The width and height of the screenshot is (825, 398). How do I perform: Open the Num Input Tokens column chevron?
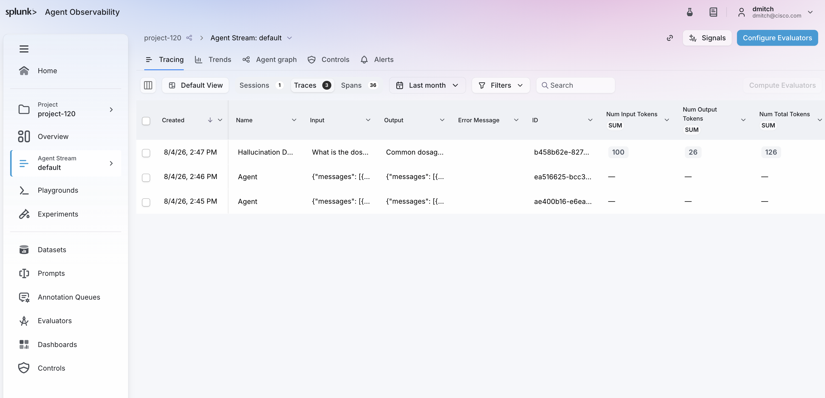pos(667,120)
